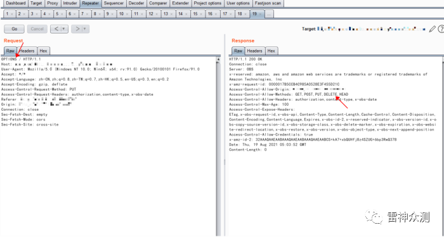Open the Sequencer tab

point(114,3)
